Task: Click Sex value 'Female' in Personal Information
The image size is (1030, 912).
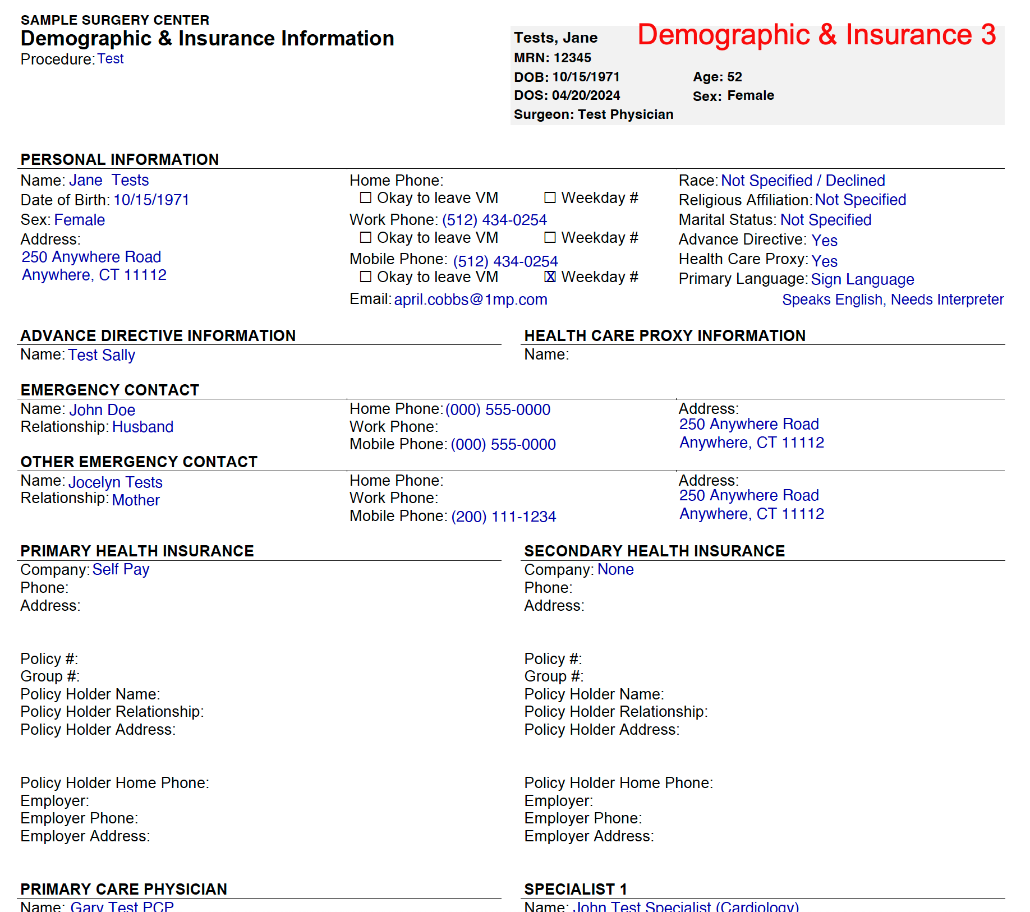Action: tap(80, 220)
